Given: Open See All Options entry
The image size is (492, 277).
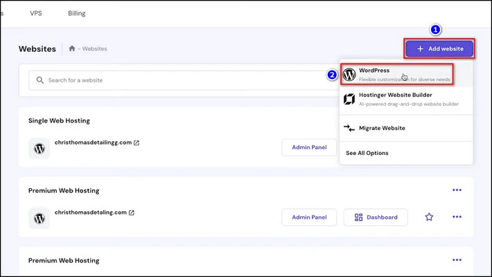Looking at the screenshot, I should point(367,153).
